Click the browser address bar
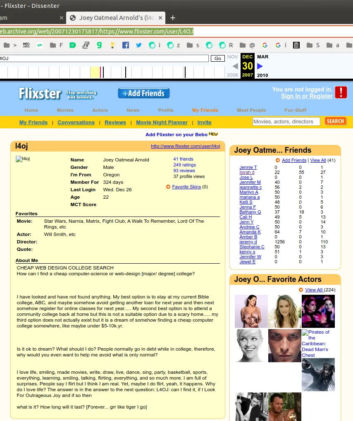This screenshot has width=353, height=421. point(176,31)
